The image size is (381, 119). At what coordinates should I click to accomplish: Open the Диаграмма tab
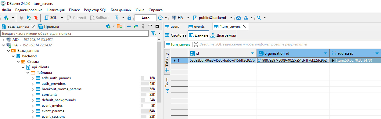tap(223, 35)
